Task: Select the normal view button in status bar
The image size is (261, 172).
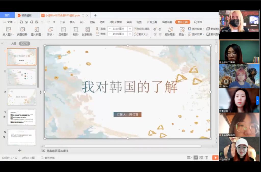Action: 196,158
